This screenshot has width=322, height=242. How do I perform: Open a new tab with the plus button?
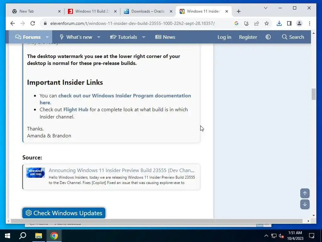[x=238, y=11]
